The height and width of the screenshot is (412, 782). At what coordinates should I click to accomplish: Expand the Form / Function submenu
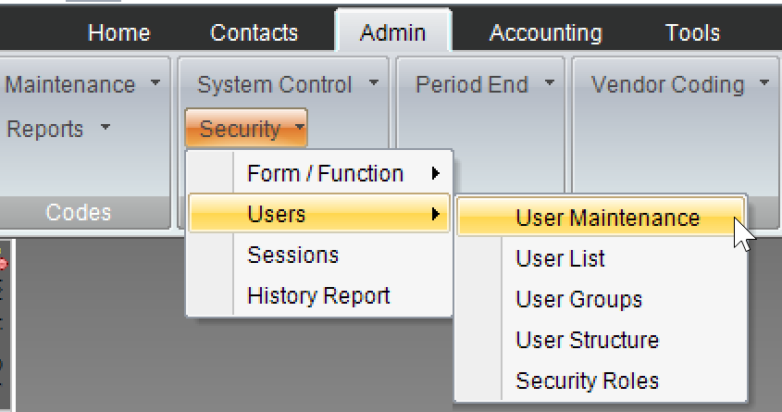[x=325, y=174]
